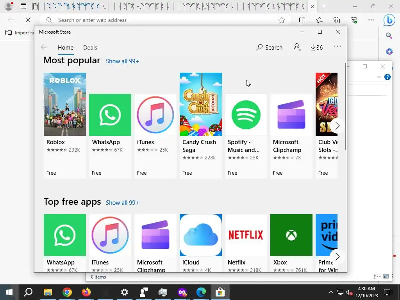The image size is (400, 300).
Task: Open Microsoft Edge from taskbar
Action: tap(201, 292)
